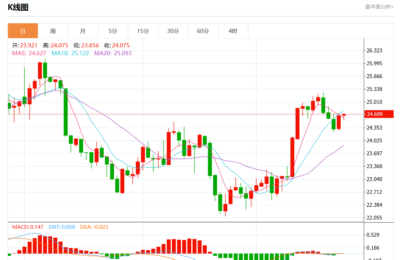Image resolution: width=407 pixels, height=260 pixels.
Task: Click the 25.010 price axis label
Action: (x=374, y=102)
